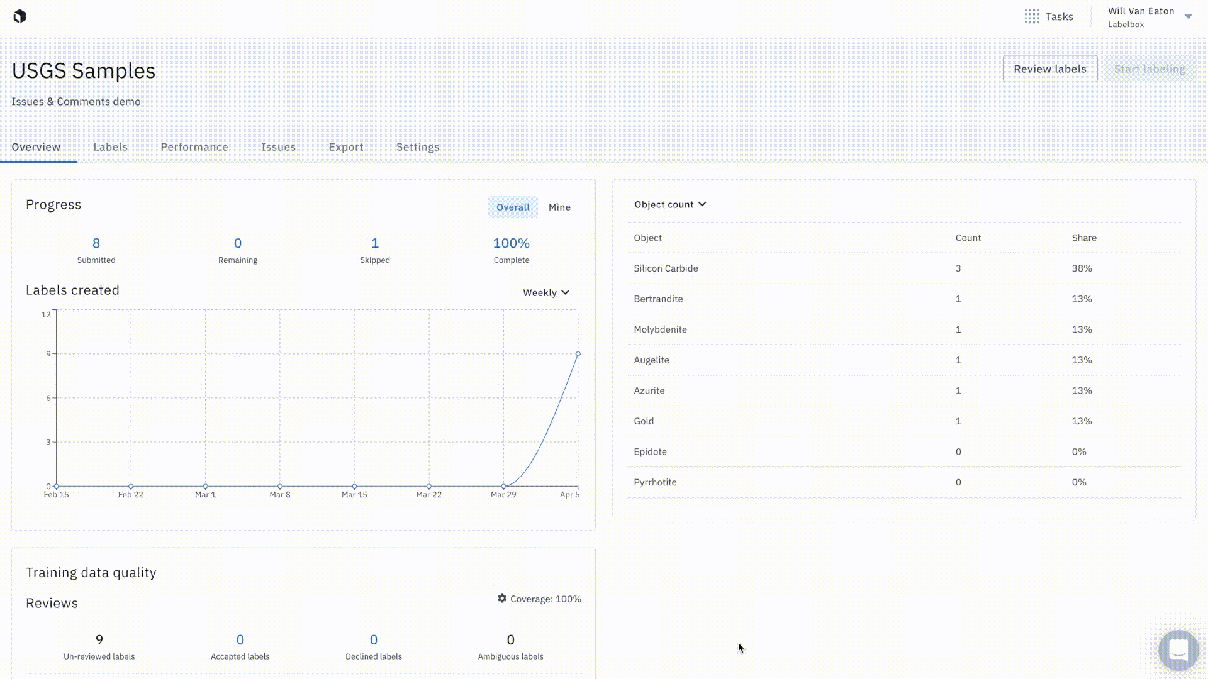Click the Mar 8 data point on chart
Viewport: 1208px width, 679px height.
pos(280,486)
